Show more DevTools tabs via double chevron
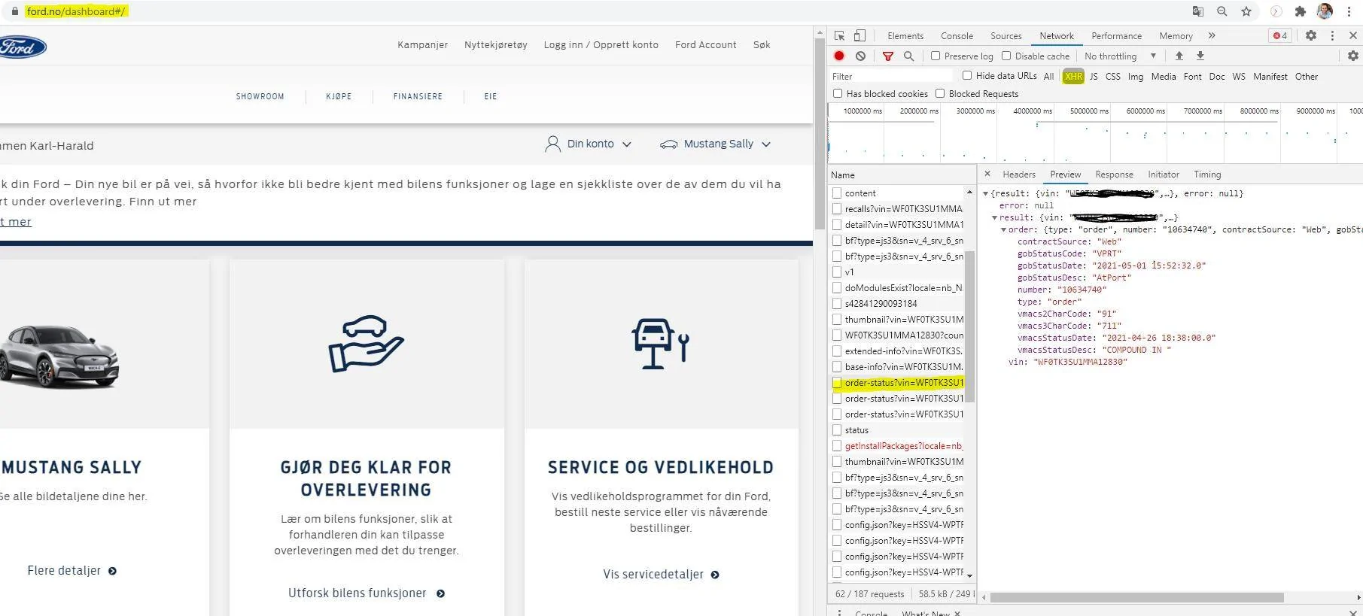1363x616 pixels. [x=1212, y=35]
